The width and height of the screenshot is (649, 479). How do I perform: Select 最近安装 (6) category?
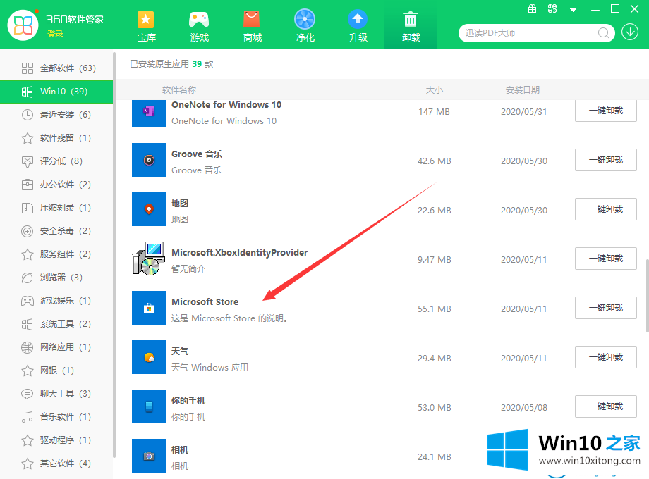coord(56,115)
